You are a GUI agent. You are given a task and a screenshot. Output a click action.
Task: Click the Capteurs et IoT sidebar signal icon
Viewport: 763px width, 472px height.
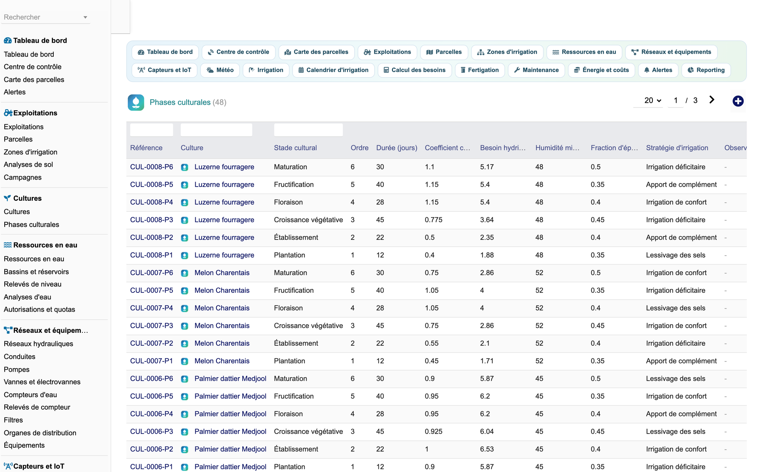click(8, 466)
